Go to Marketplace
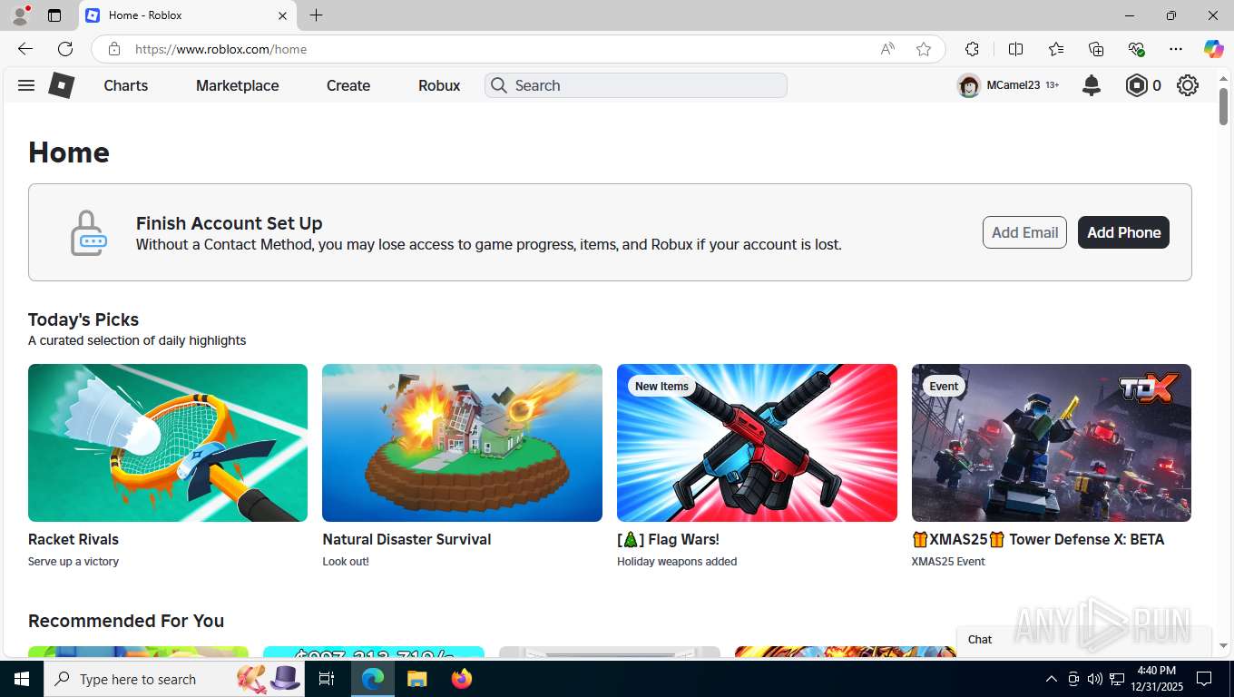The height and width of the screenshot is (697, 1234). (x=238, y=85)
